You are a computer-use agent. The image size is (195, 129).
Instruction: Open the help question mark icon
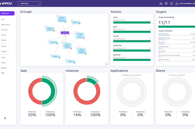[171, 3]
